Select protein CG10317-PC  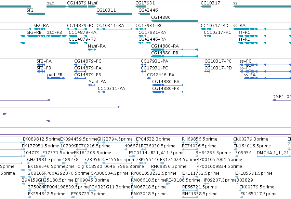(x=207, y=65)
